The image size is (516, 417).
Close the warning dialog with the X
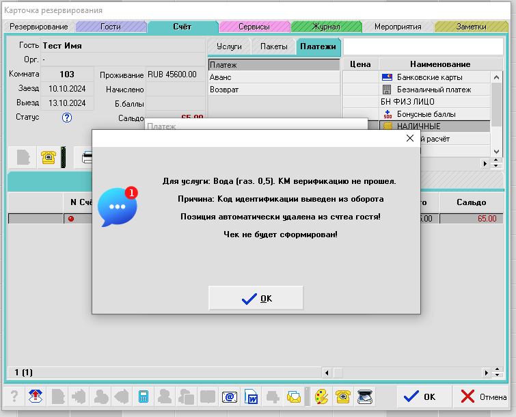pyautogui.click(x=410, y=138)
